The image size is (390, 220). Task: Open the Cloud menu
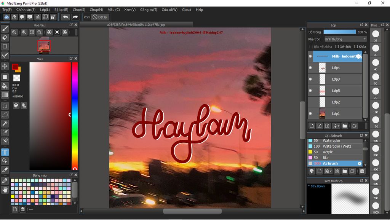187,10
